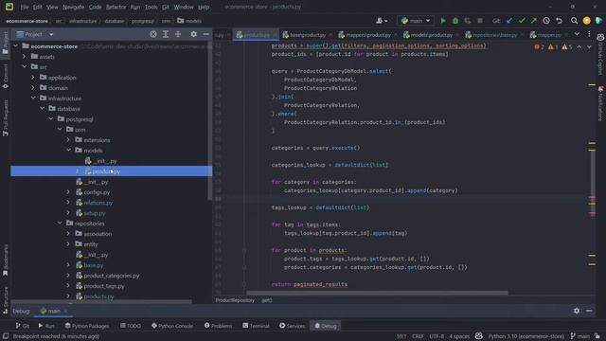Expand the domain folder

33,88
